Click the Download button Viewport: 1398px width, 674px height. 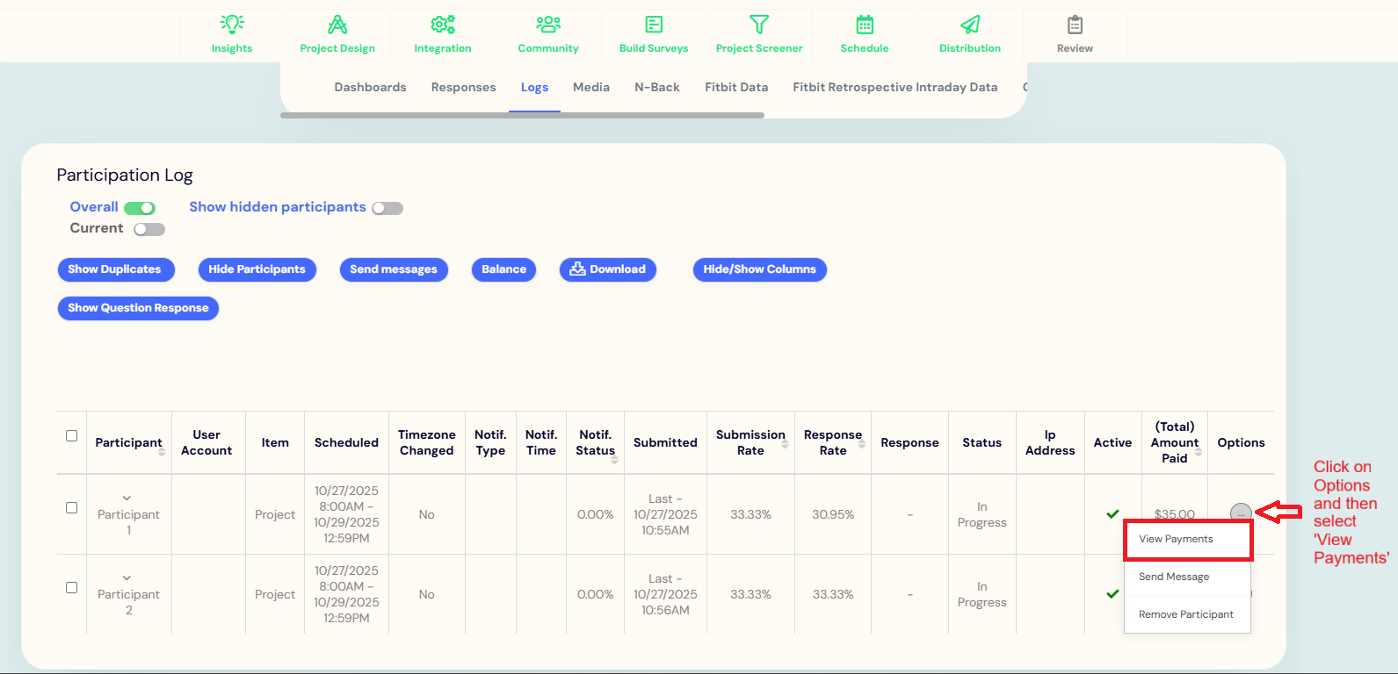point(608,269)
